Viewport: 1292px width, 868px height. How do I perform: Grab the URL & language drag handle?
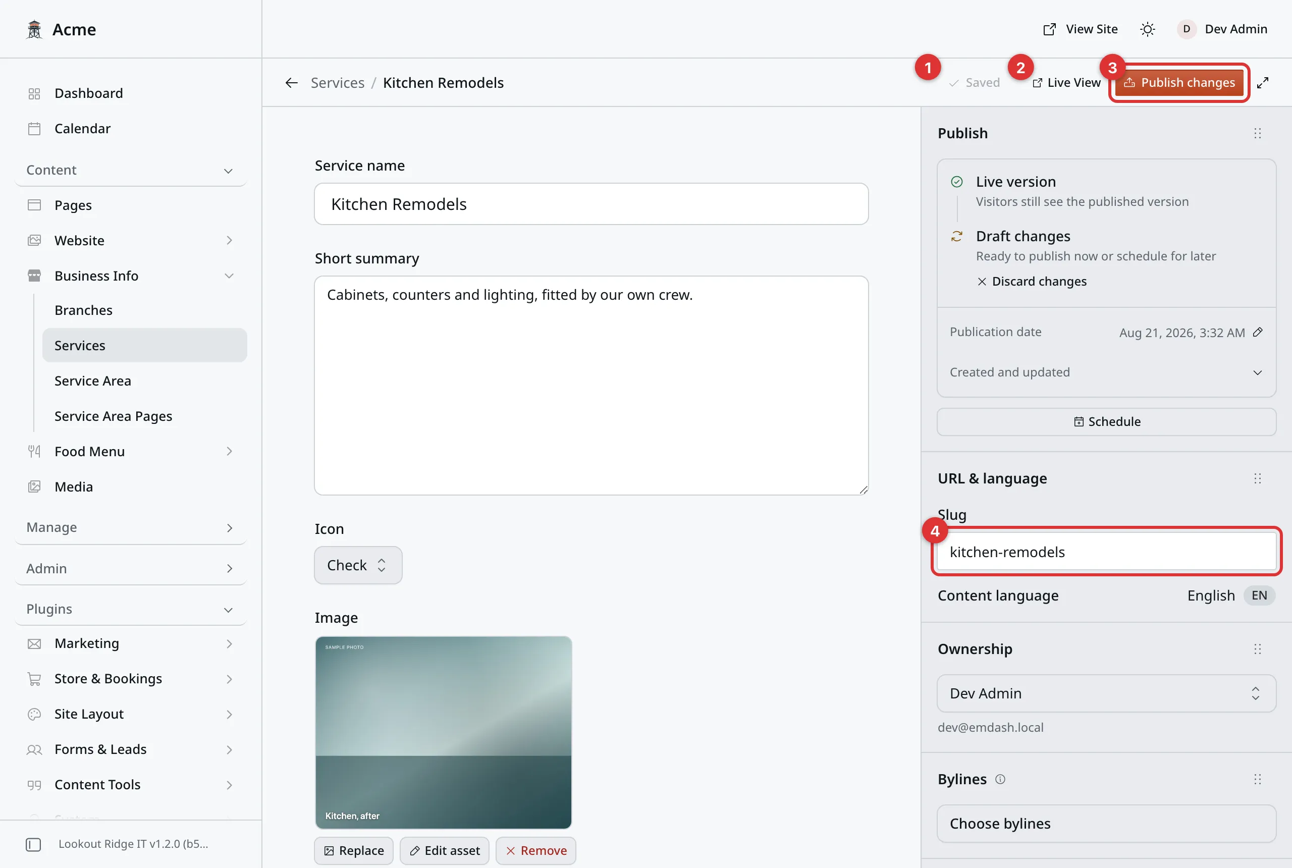[x=1257, y=478]
